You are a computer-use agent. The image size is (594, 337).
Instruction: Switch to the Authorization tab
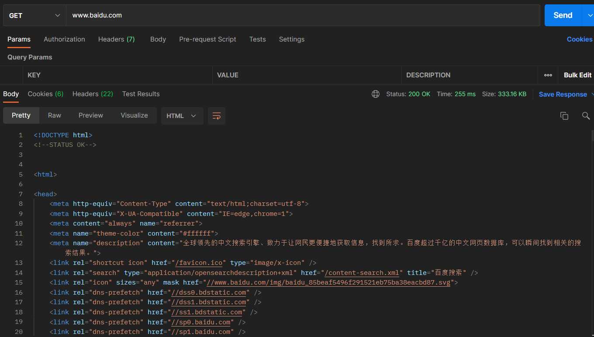(x=64, y=39)
